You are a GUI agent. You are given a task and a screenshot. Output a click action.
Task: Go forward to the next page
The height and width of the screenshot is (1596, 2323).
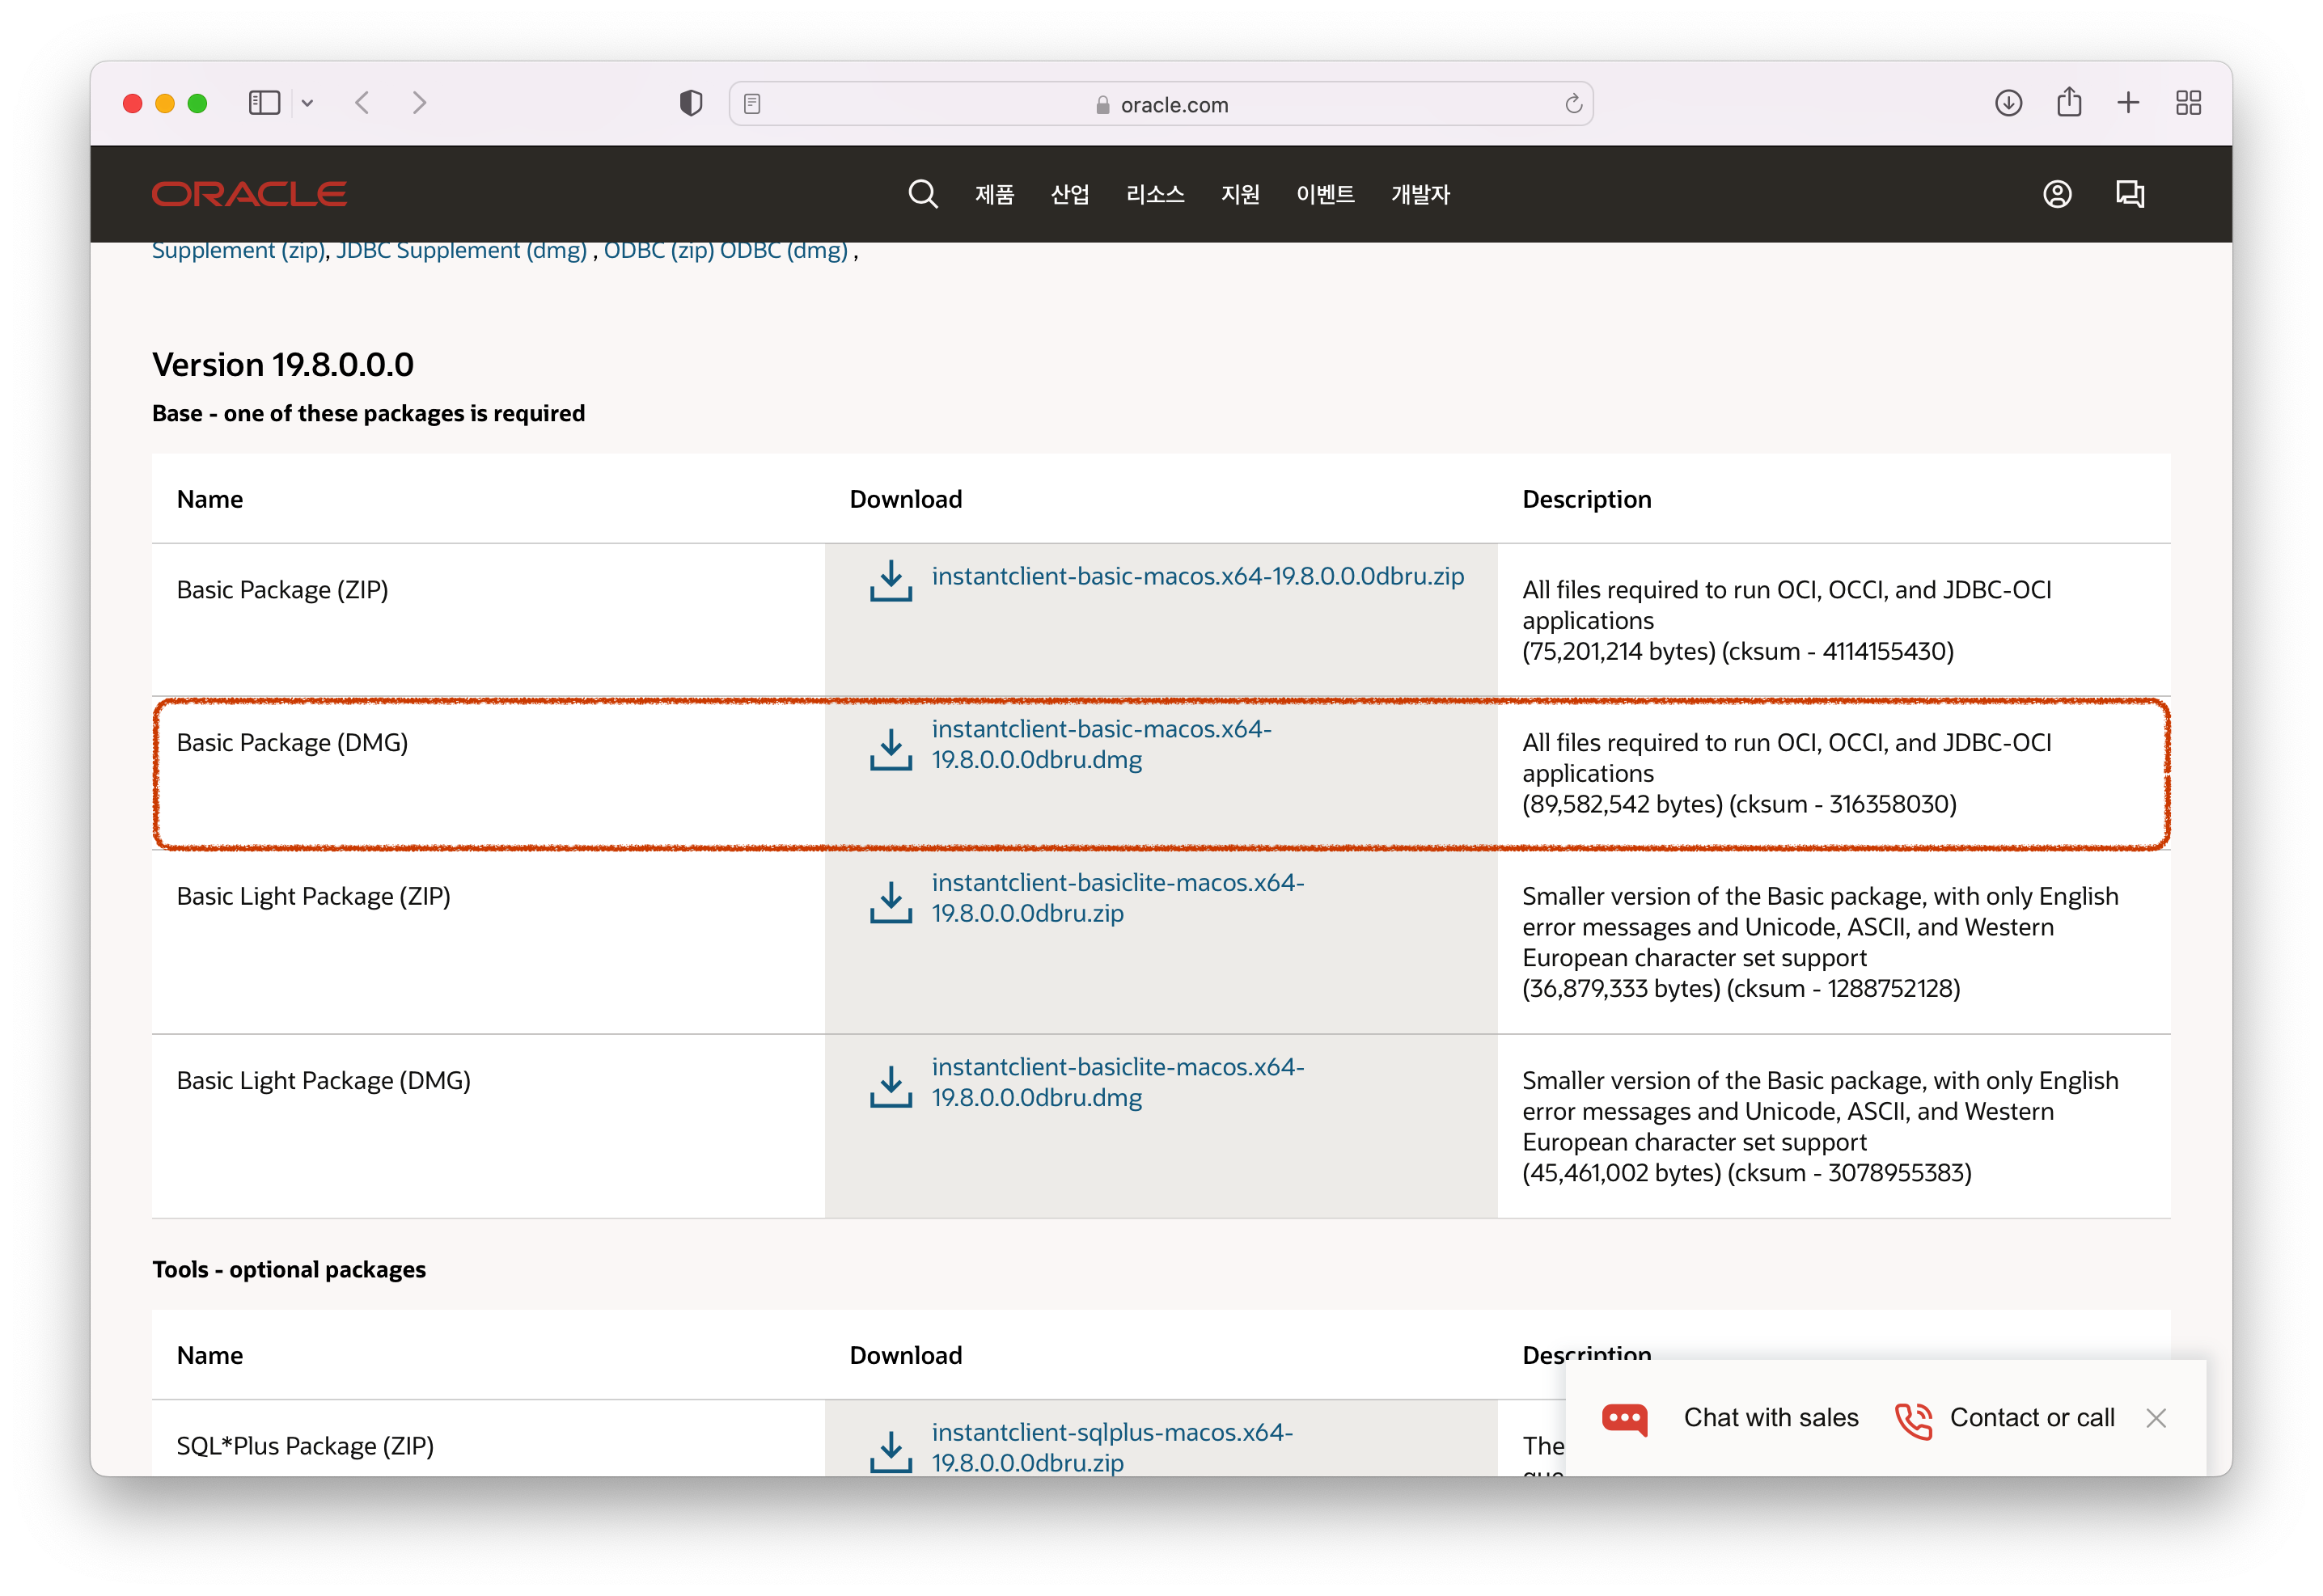pos(419,103)
